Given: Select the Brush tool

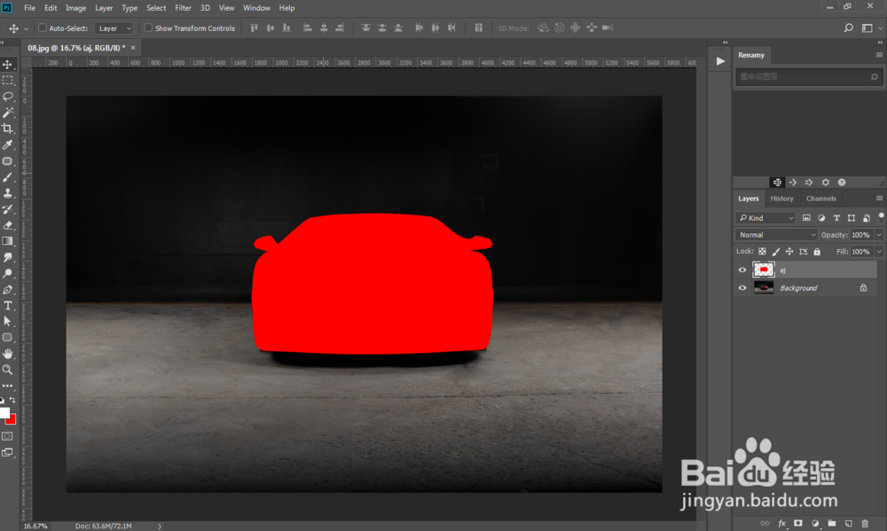Looking at the screenshot, I should [7, 177].
